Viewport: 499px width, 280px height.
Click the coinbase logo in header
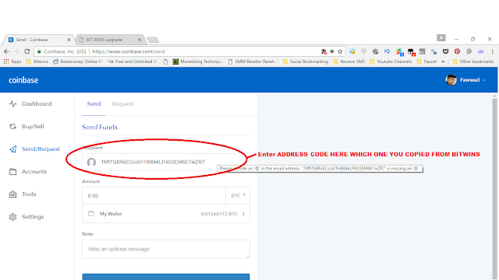23,80
